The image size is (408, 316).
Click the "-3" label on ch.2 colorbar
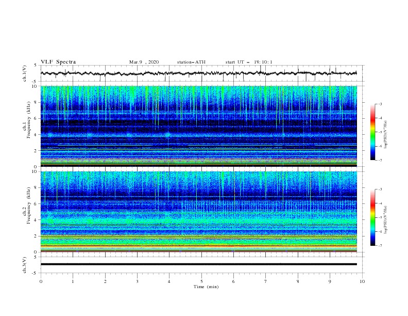380,189
